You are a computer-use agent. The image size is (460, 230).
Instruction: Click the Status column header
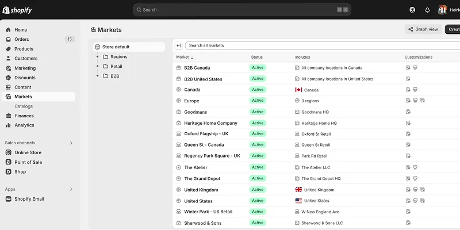256,57
